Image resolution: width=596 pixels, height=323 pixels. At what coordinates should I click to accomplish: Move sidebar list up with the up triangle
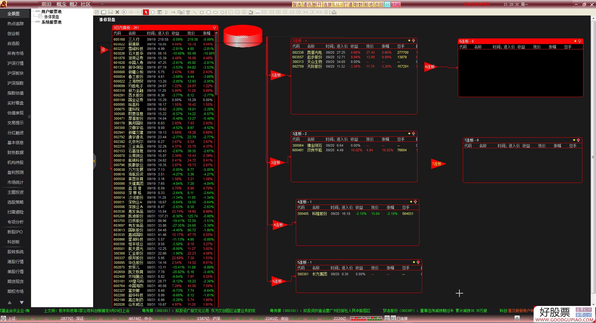[x=10, y=302]
